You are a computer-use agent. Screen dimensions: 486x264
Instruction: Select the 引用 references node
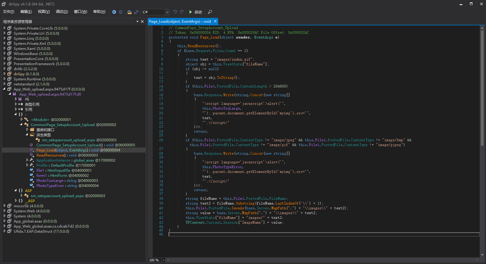(x=28, y=109)
